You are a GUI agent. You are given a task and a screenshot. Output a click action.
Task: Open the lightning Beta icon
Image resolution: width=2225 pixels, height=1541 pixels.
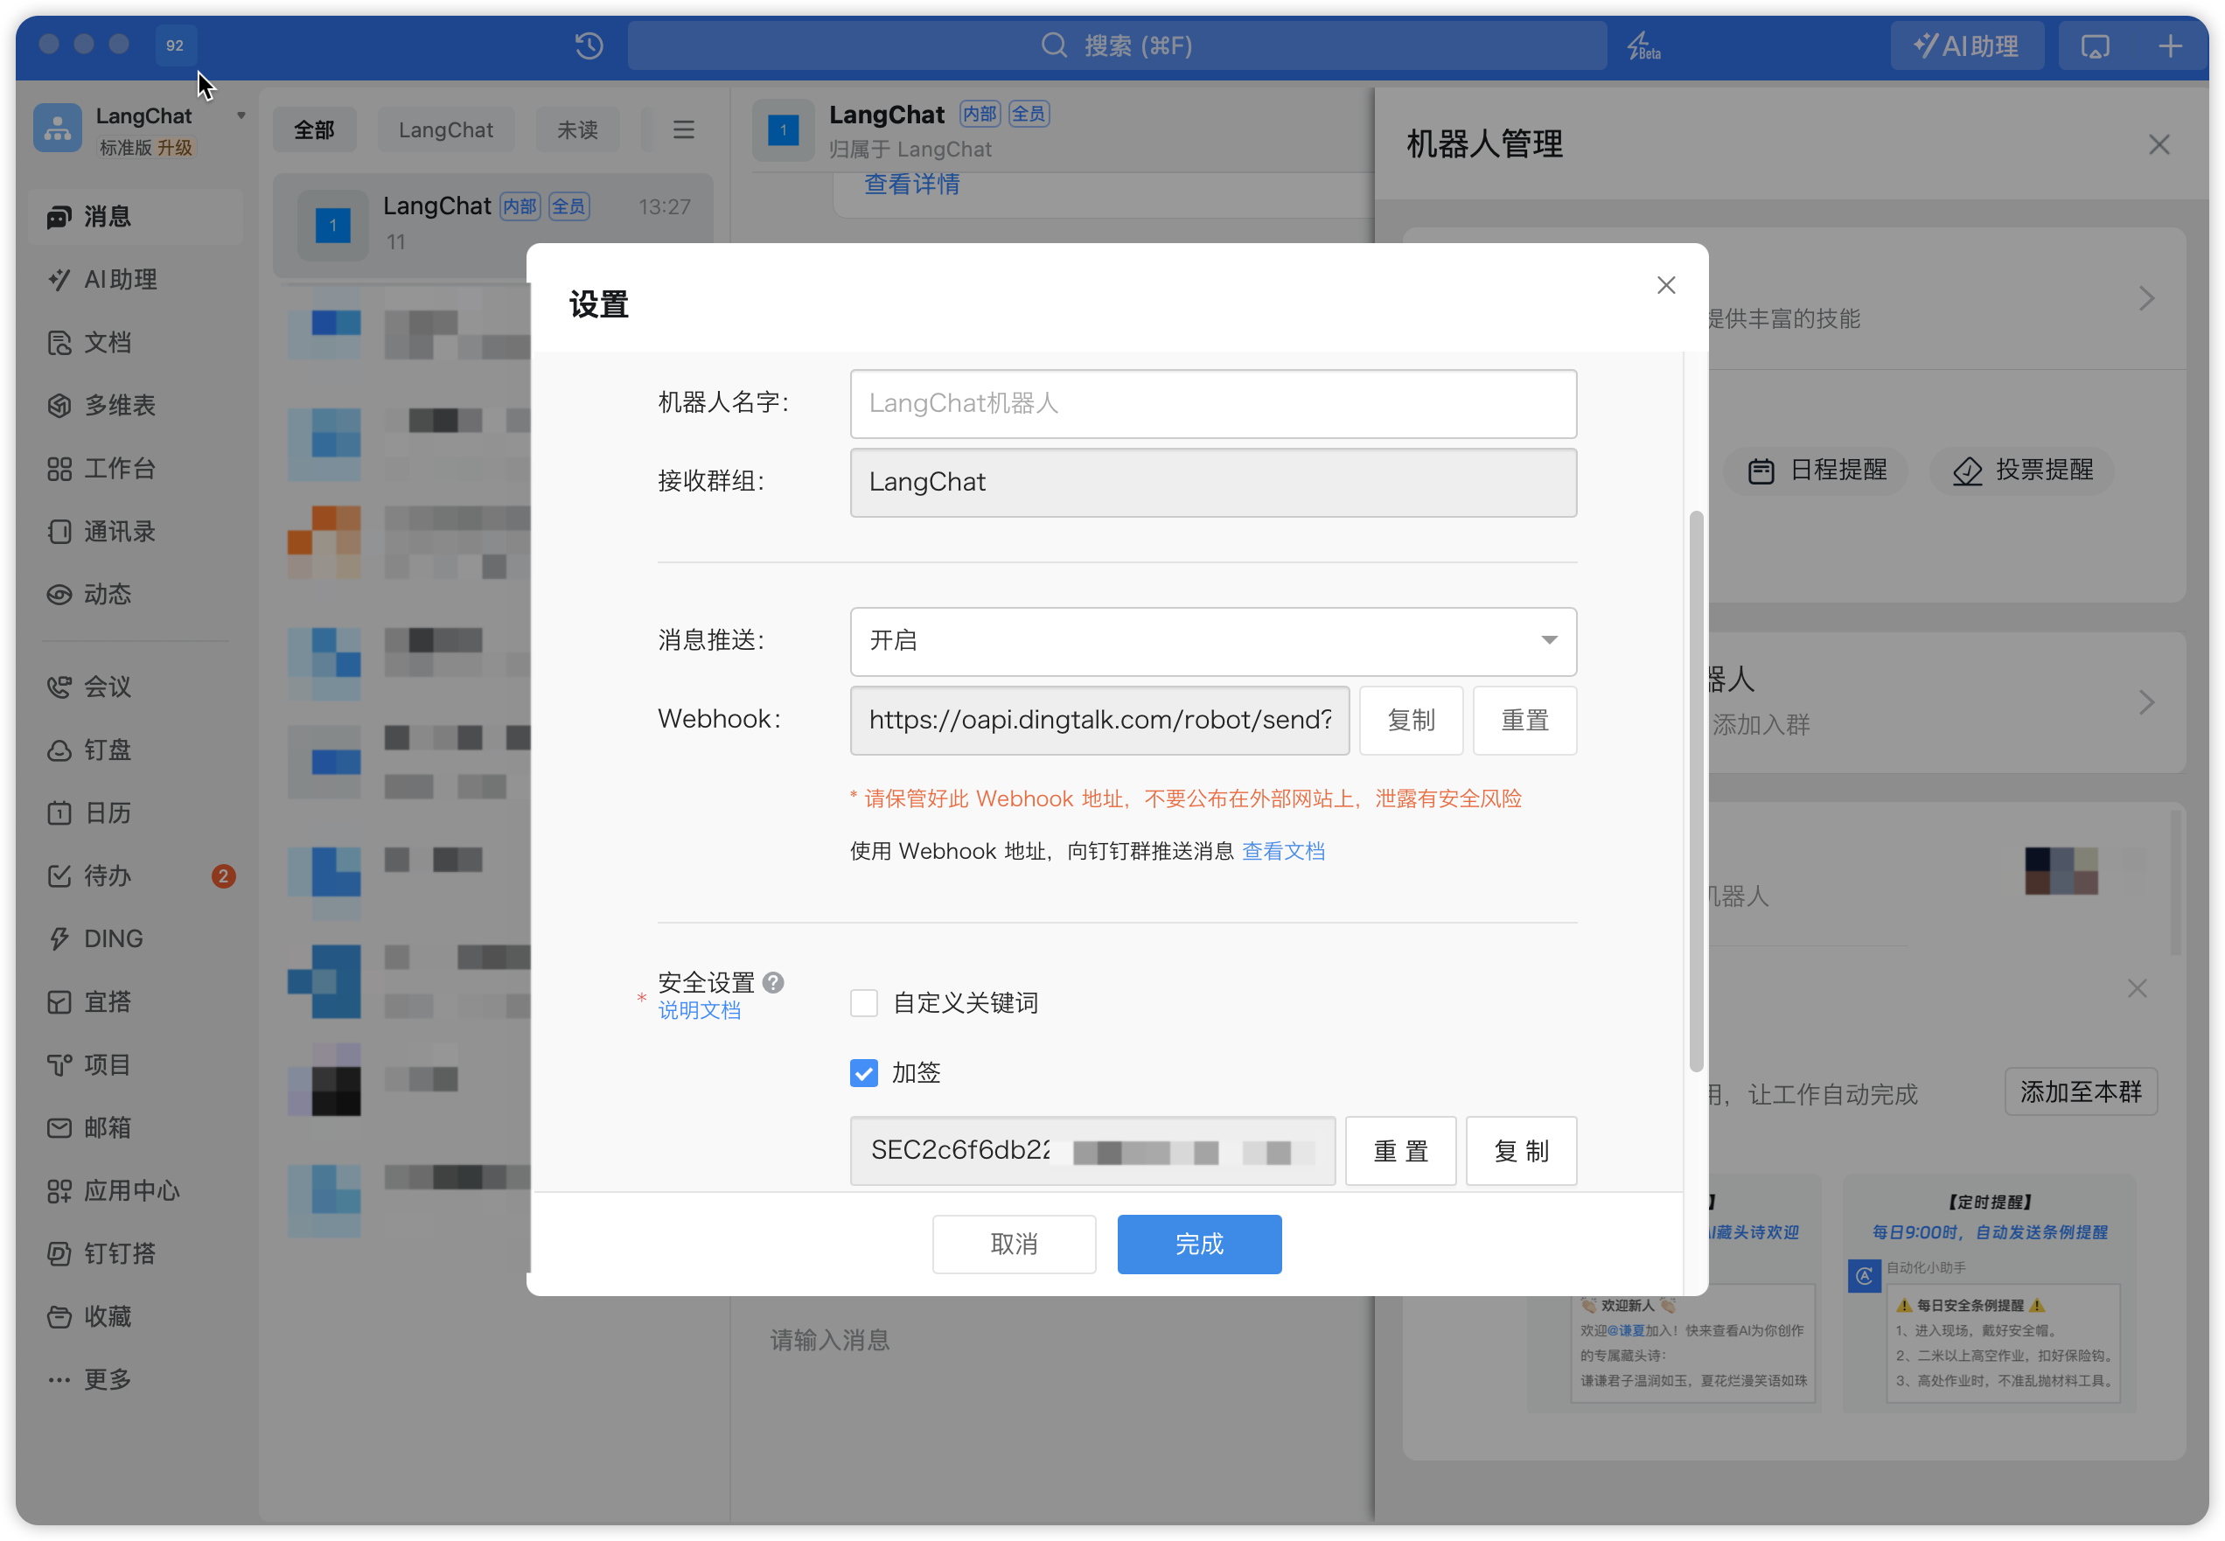pyautogui.click(x=1640, y=45)
